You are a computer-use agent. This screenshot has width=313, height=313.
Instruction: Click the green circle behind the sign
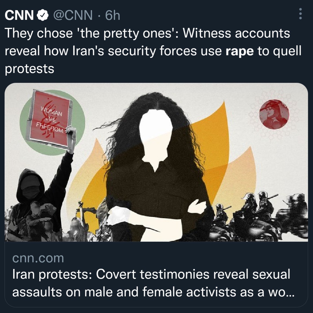52,122
